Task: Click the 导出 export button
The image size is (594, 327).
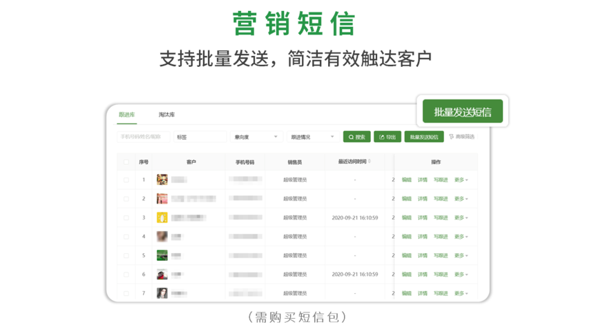Action: click(x=387, y=137)
